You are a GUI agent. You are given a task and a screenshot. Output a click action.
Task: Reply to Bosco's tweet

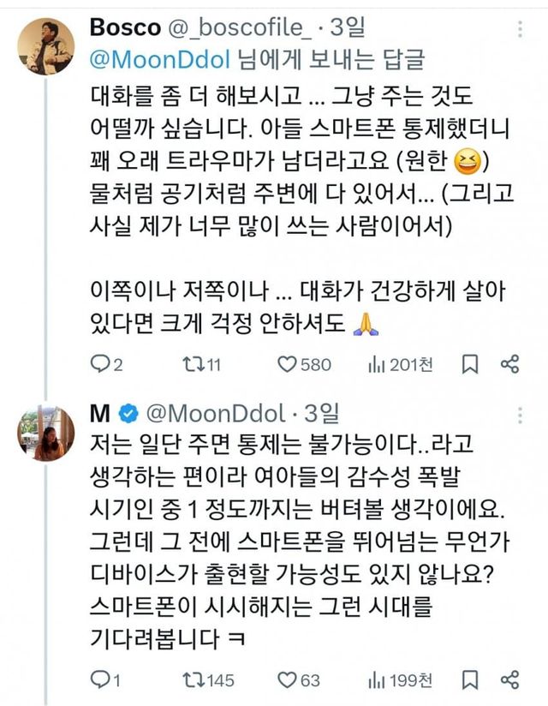click(100, 365)
